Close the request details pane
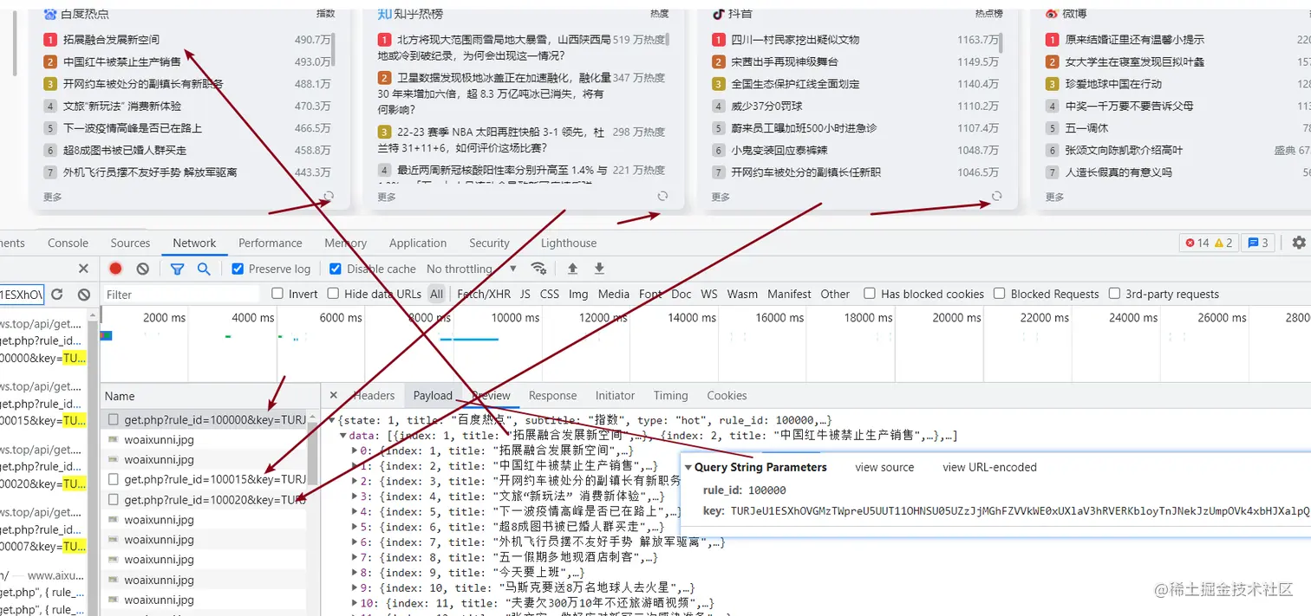Viewport: 1311px width, 616px height. click(334, 395)
